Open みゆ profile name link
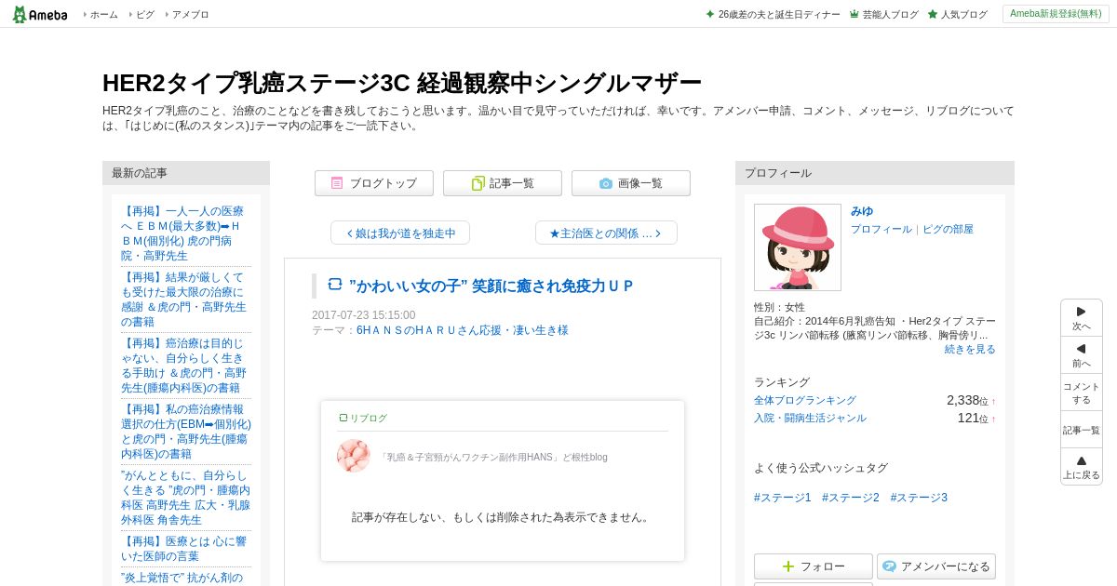 click(862, 211)
